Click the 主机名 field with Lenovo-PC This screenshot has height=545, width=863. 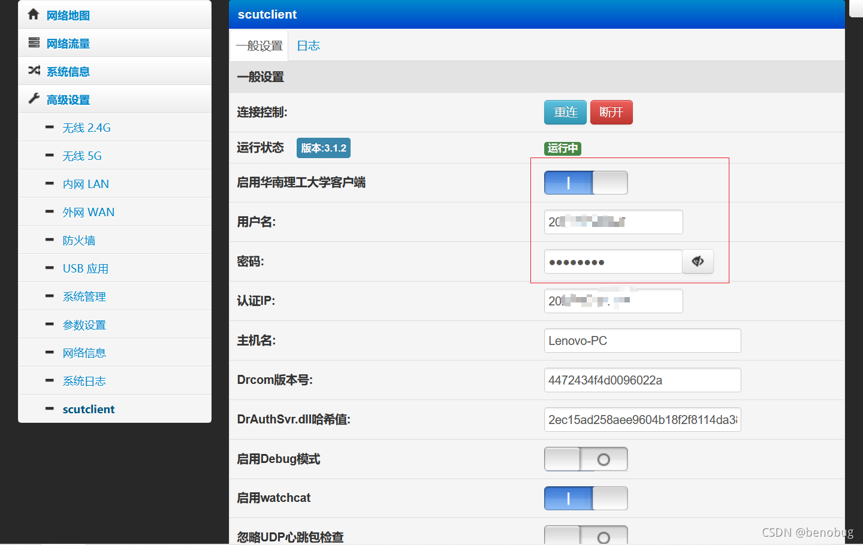click(x=642, y=340)
